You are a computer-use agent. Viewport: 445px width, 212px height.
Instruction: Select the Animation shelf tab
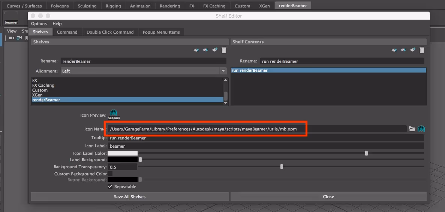(x=140, y=6)
